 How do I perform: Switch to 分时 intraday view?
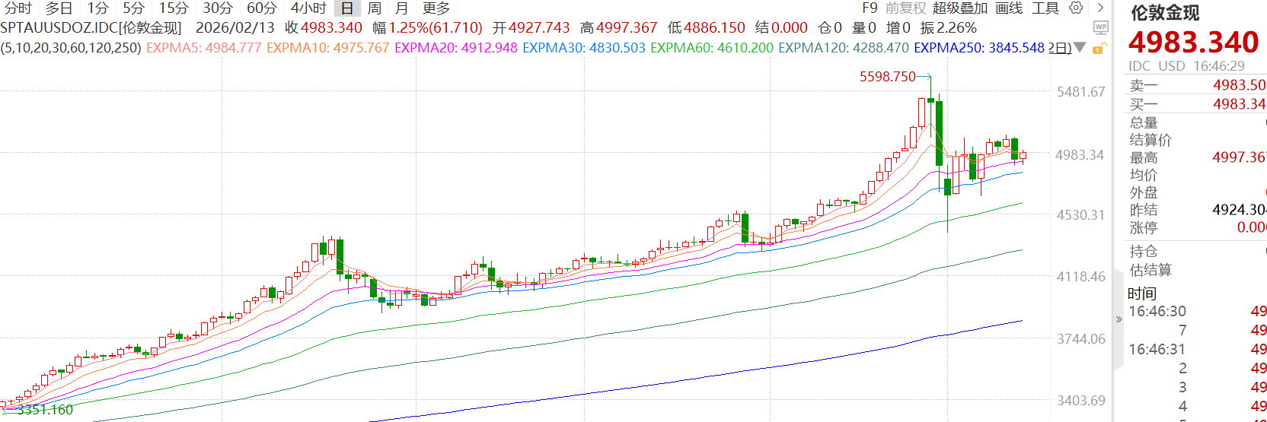(18, 8)
